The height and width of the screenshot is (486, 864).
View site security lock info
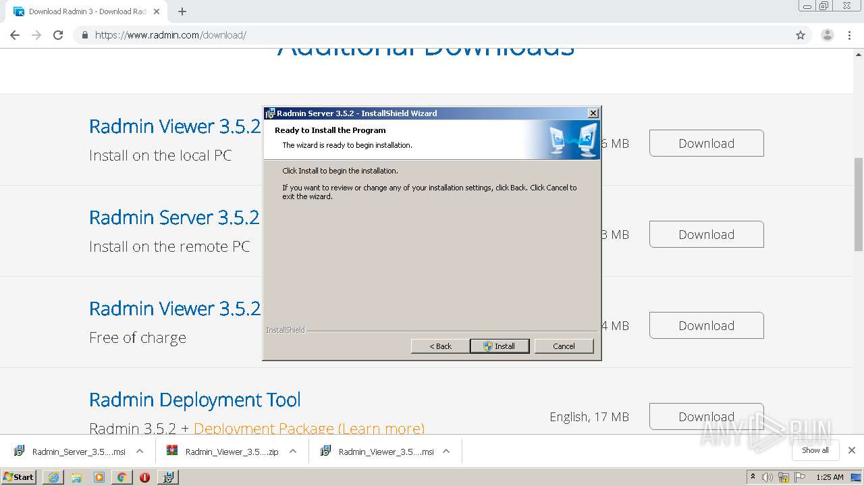tap(84, 35)
